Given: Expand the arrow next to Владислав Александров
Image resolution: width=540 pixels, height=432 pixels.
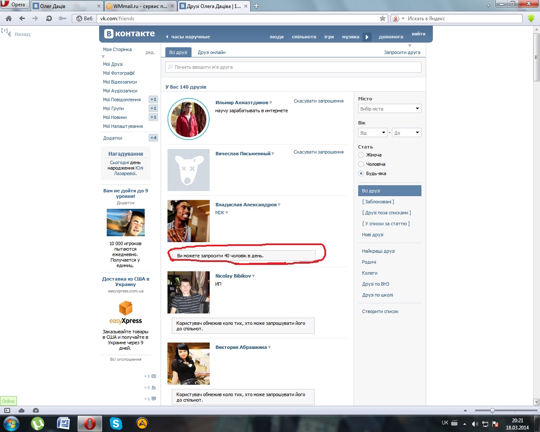Looking at the screenshot, I should [279, 205].
